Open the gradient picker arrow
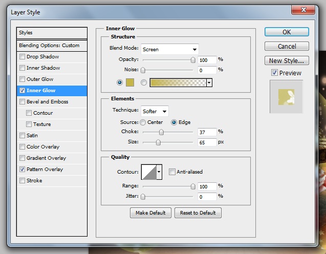The image size is (326, 254). click(209, 83)
